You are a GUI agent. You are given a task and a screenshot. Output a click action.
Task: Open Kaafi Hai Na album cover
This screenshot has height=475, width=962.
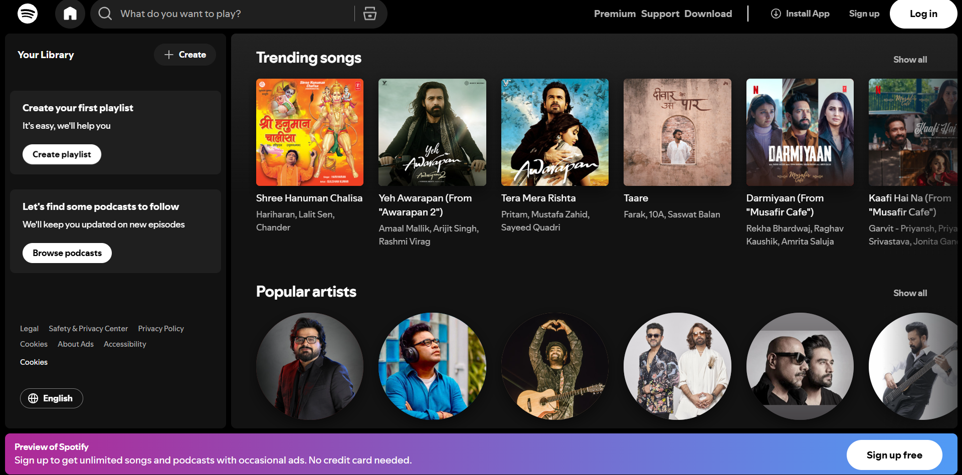(x=913, y=132)
